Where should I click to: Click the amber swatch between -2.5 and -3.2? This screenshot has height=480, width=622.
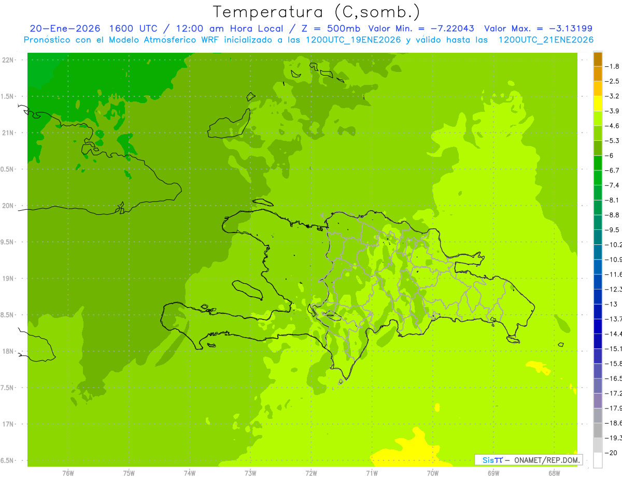pos(598,89)
